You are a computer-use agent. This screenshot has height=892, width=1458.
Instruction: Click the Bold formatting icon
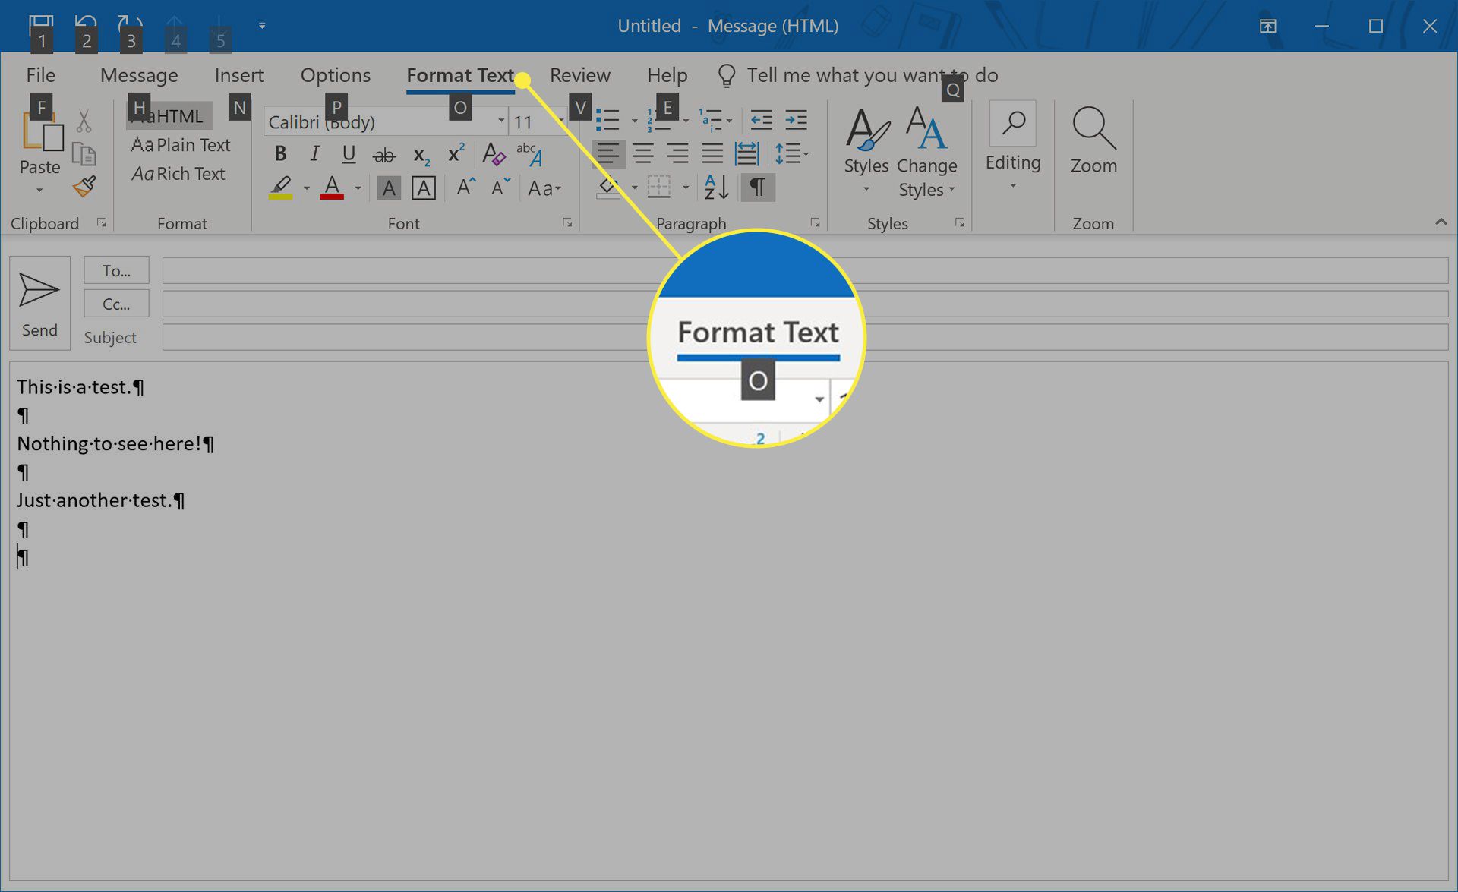278,154
